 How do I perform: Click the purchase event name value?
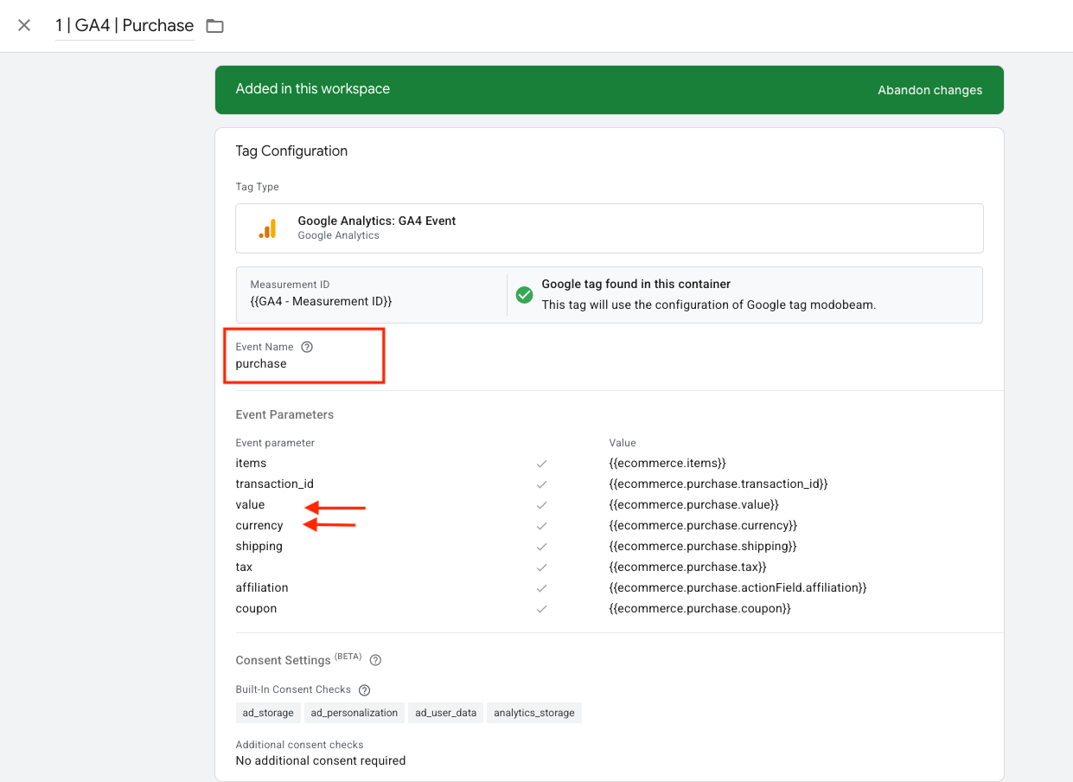[261, 364]
